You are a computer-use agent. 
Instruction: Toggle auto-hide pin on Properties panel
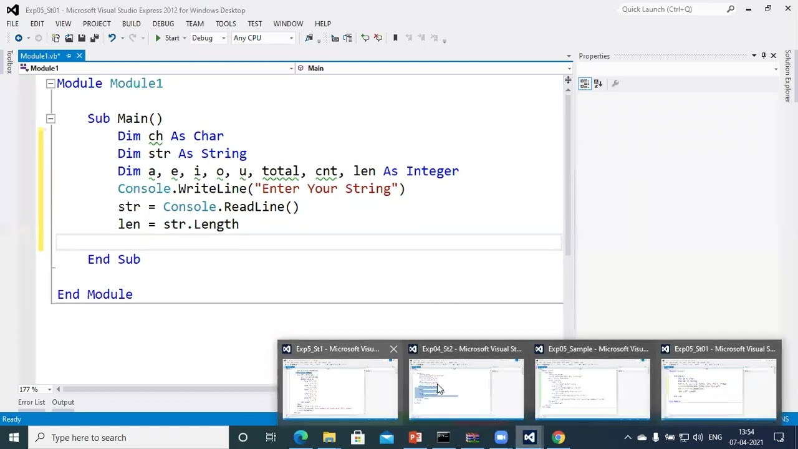coord(763,56)
